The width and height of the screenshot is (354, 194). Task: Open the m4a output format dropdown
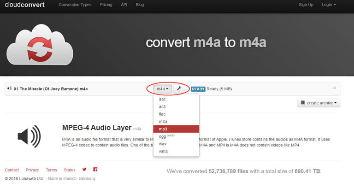(163, 89)
